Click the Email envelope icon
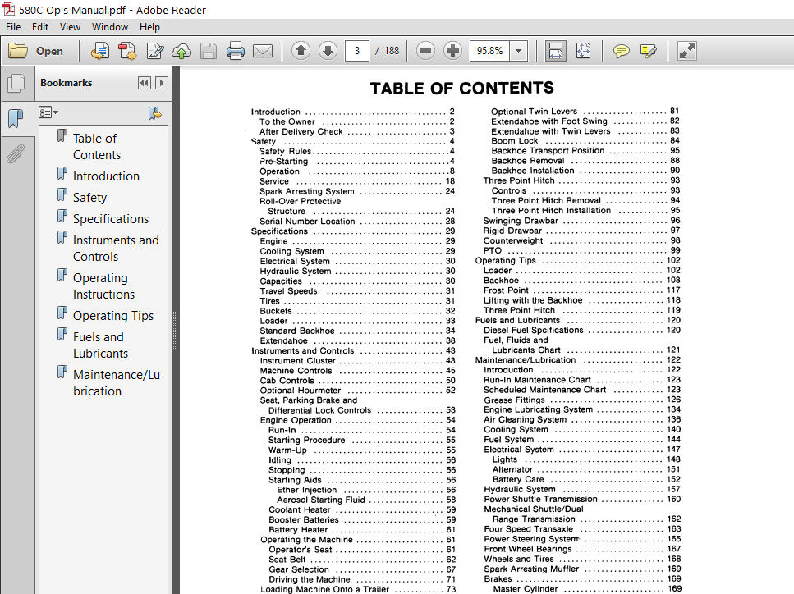Viewport: 794px width, 594px height. click(262, 51)
